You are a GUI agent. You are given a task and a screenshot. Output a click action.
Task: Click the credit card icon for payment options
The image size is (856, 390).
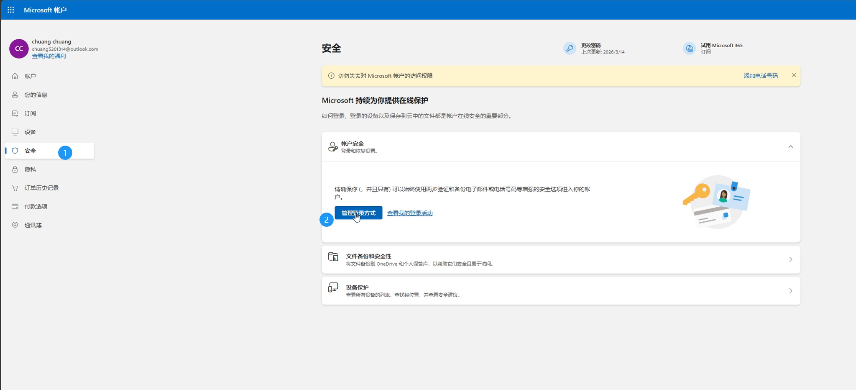(15, 207)
